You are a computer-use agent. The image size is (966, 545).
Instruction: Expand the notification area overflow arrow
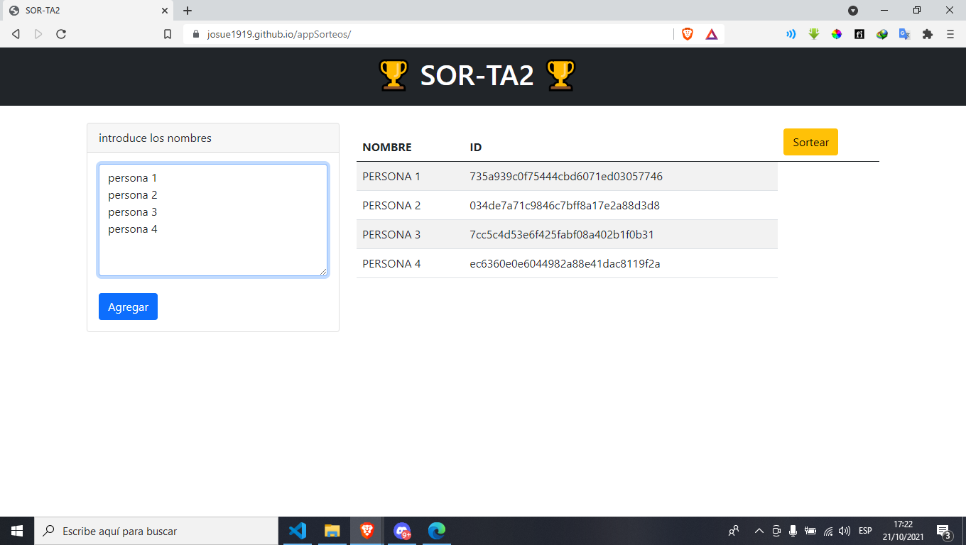pos(759,530)
